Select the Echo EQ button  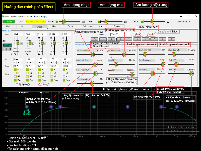pos(7,45)
